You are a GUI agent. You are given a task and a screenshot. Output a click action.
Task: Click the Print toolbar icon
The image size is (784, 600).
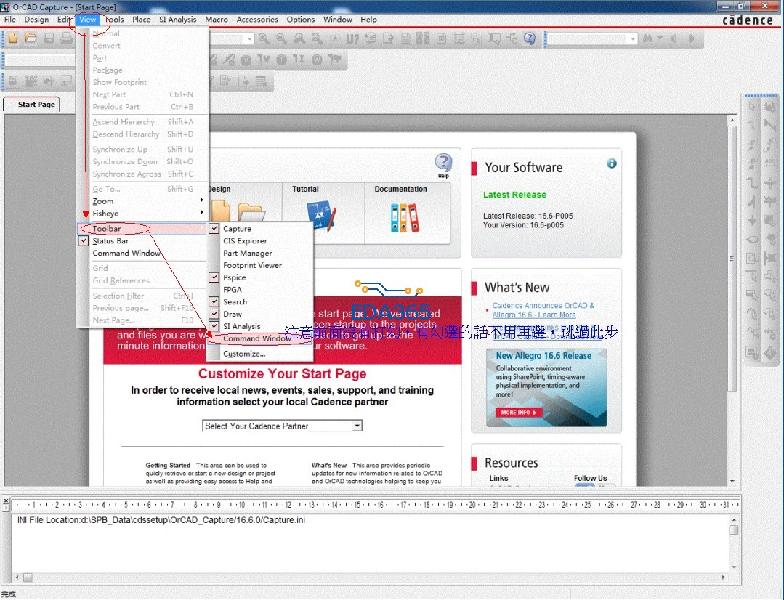(x=66, y=38)
